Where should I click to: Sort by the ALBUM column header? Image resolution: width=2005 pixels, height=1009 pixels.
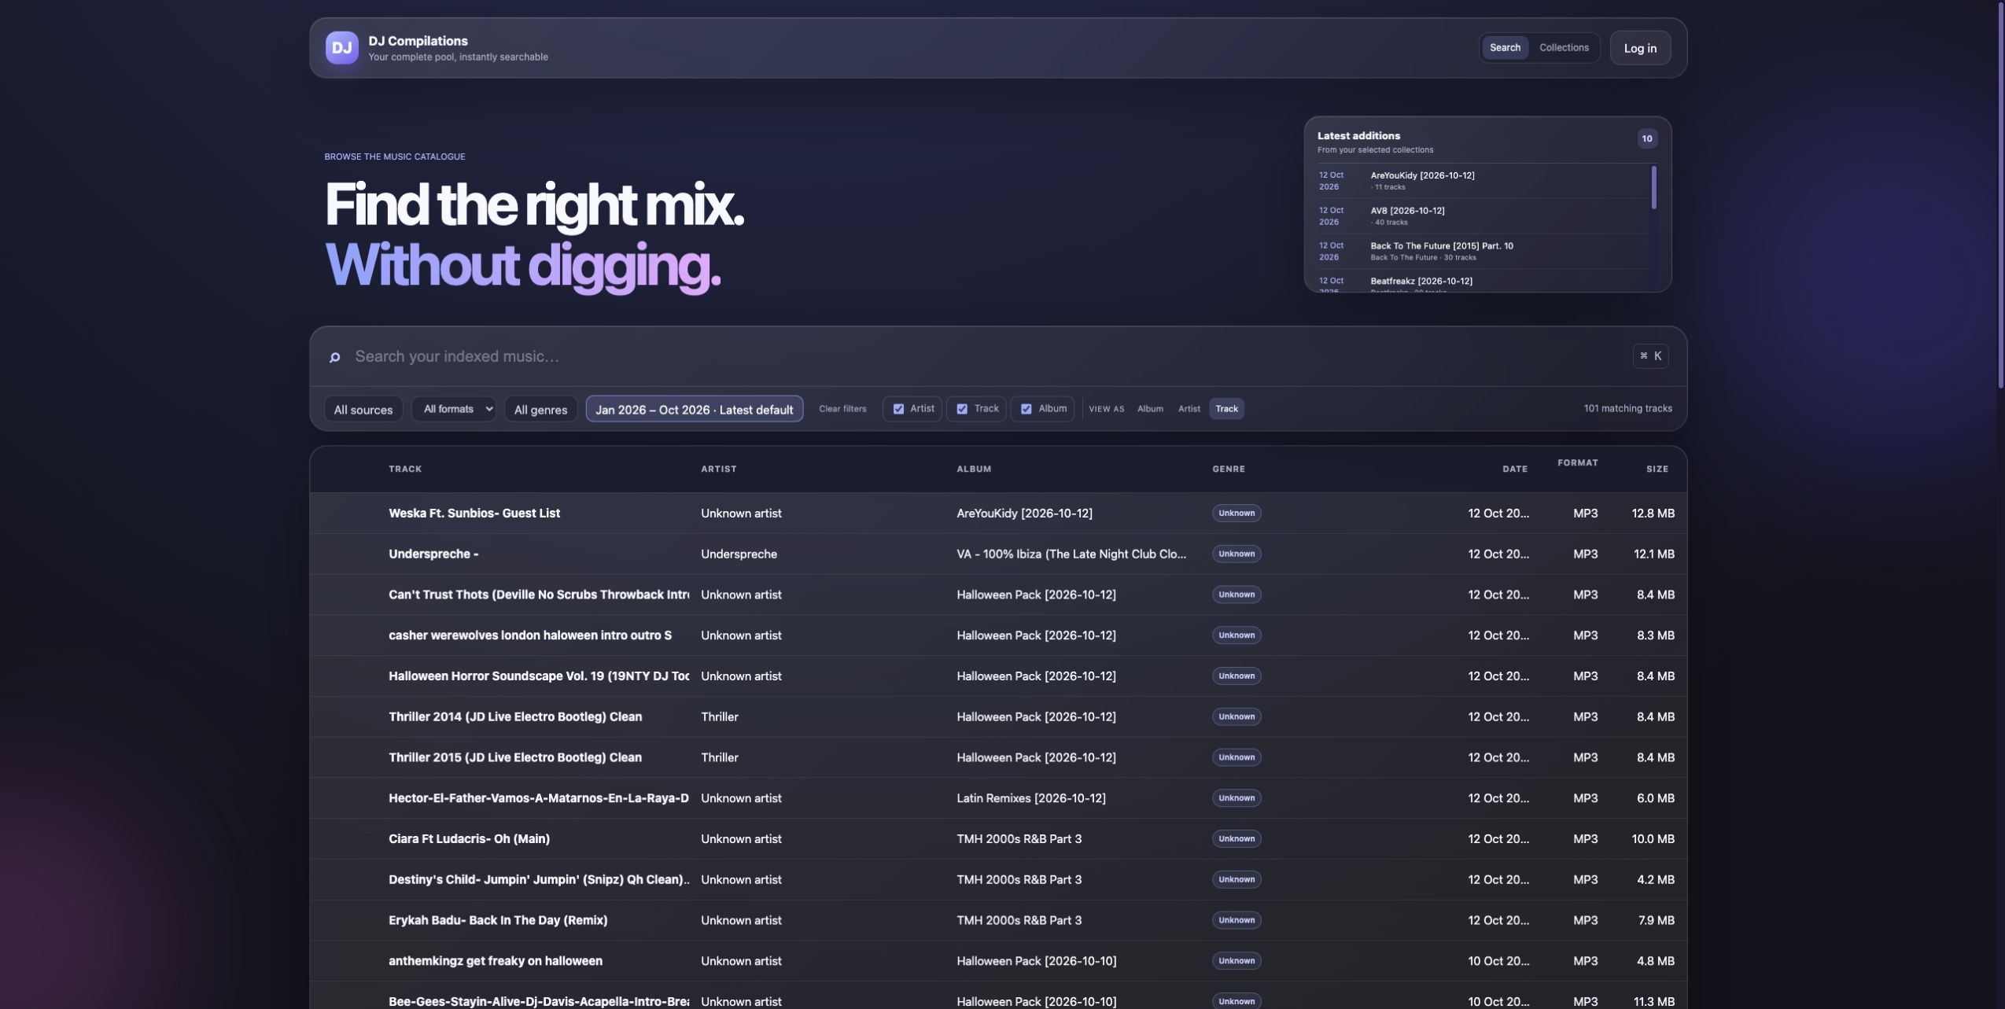[x=974, y=470]
